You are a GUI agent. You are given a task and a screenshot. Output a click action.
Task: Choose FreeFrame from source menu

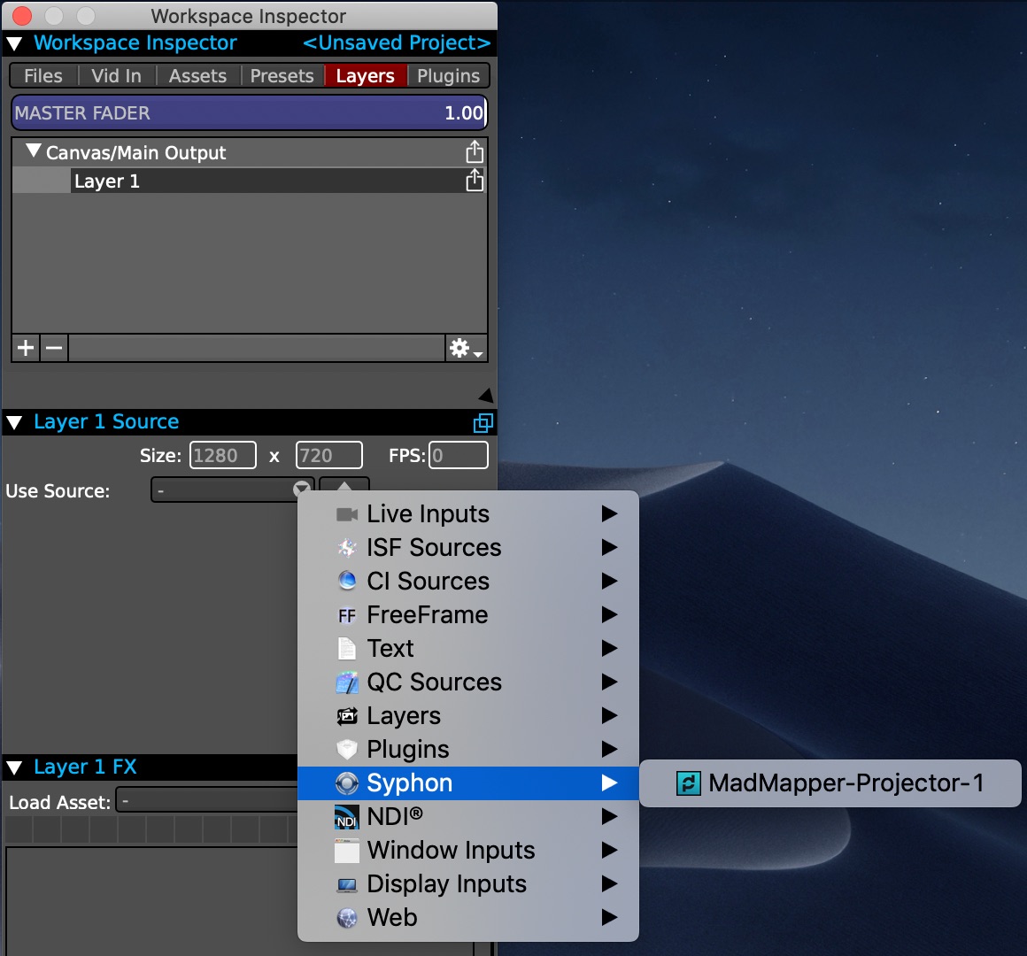click(468, 615)
